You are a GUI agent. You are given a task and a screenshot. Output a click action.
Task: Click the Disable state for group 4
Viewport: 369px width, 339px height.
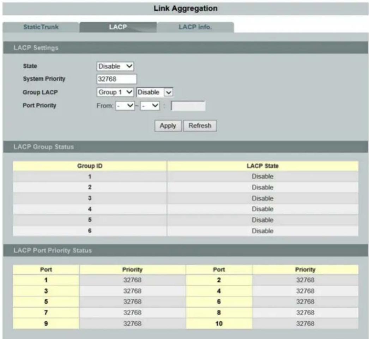[x=262, y=209]
